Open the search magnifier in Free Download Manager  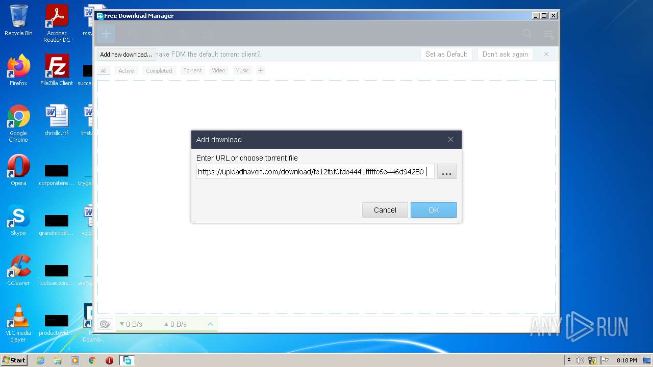527,34
